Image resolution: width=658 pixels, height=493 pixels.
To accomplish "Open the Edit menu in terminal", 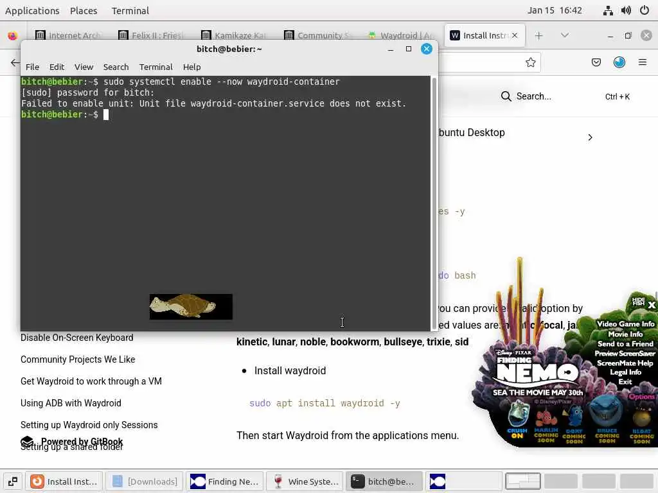I will coord(57,67).
